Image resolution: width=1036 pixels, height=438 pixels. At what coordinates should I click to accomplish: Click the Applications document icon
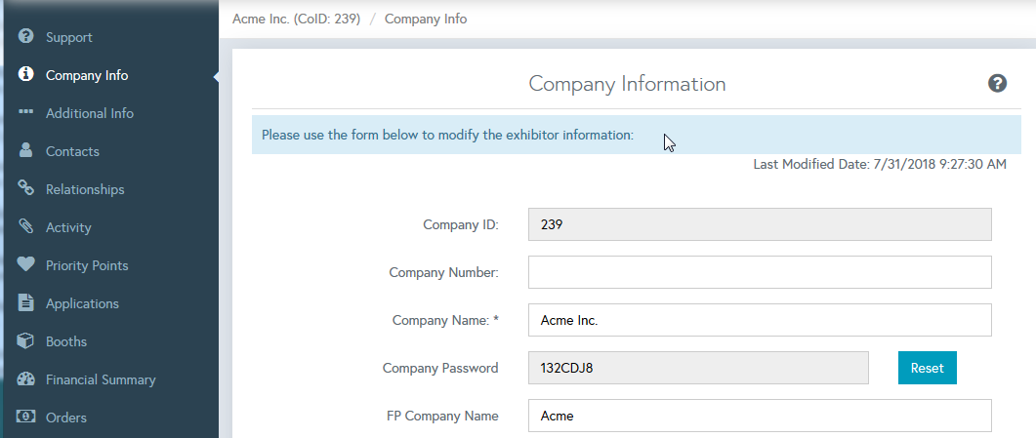pyautogui.click(x=26, y=303)
